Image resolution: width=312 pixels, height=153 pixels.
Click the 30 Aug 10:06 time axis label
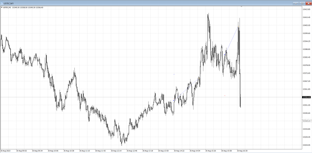(x=53, y=150)
